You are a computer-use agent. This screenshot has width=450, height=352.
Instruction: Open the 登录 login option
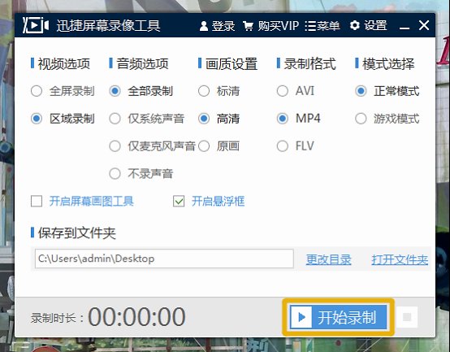pyautogui.click(x=217, y=26)
